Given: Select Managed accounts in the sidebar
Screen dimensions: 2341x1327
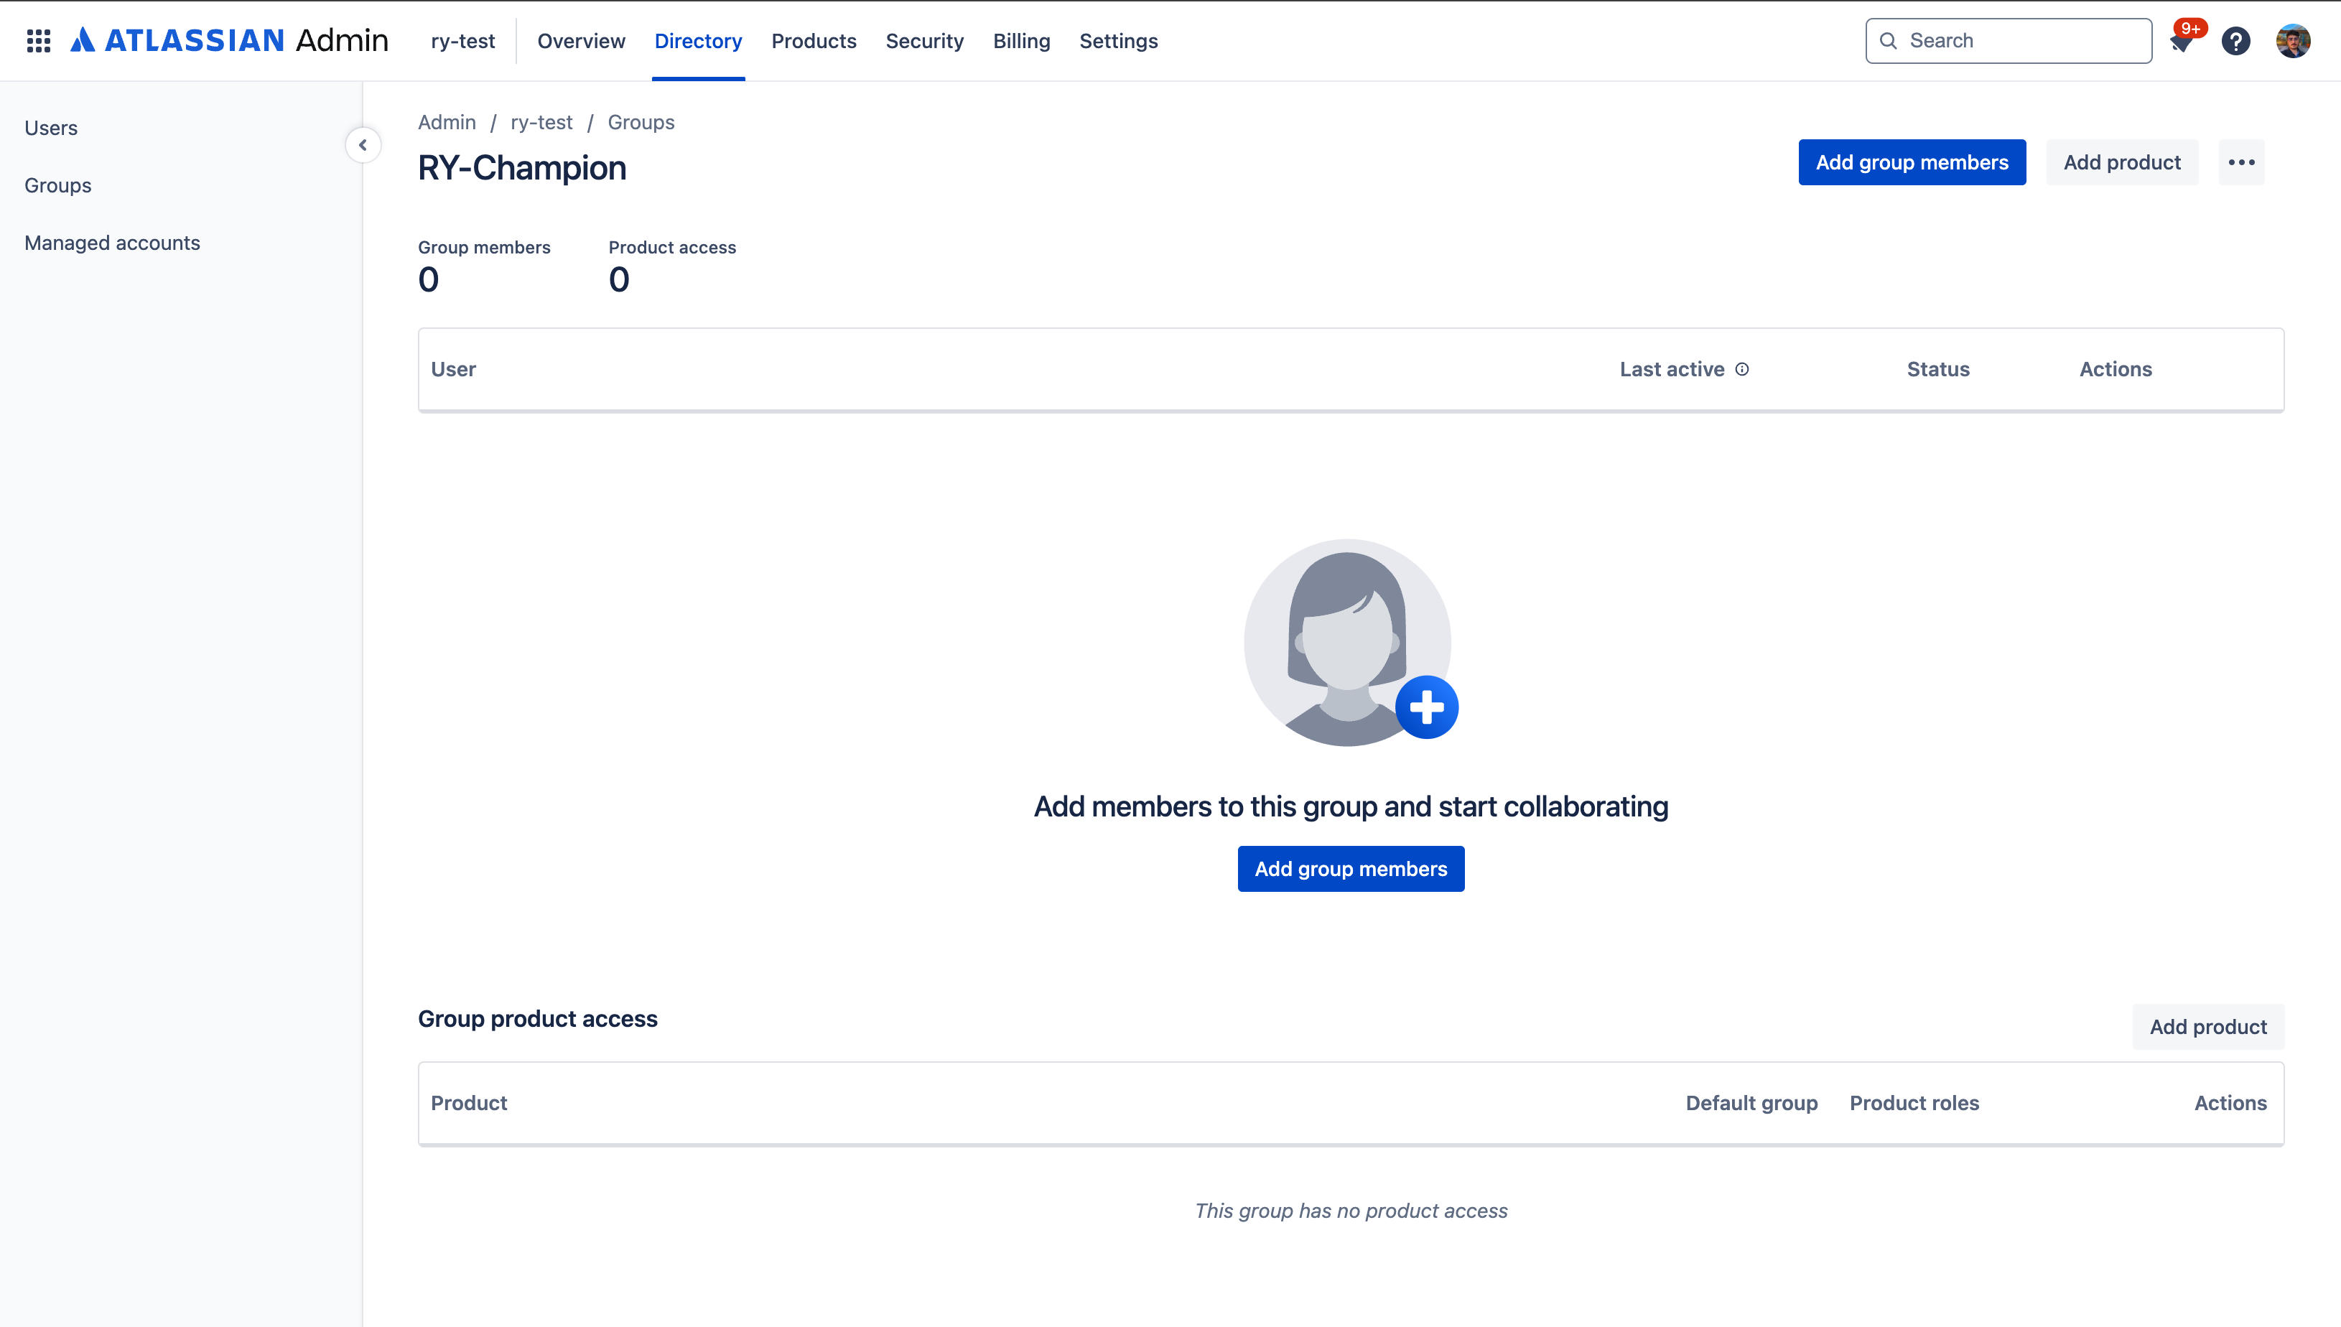Looking at the screenshot, I should 112,243.
